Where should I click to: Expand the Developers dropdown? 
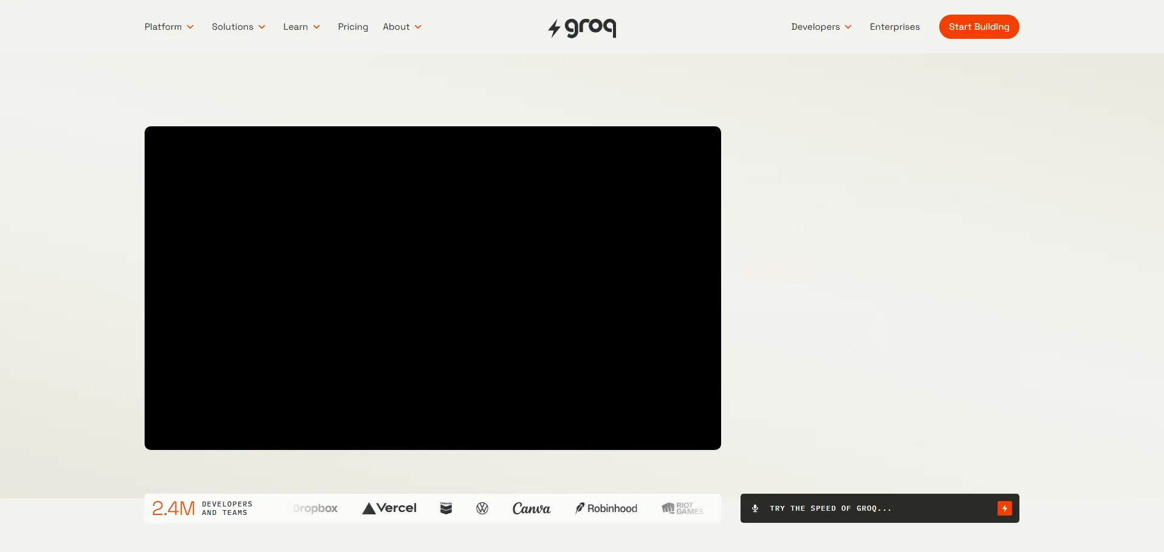pyautogui.click(x=821, y=27)
